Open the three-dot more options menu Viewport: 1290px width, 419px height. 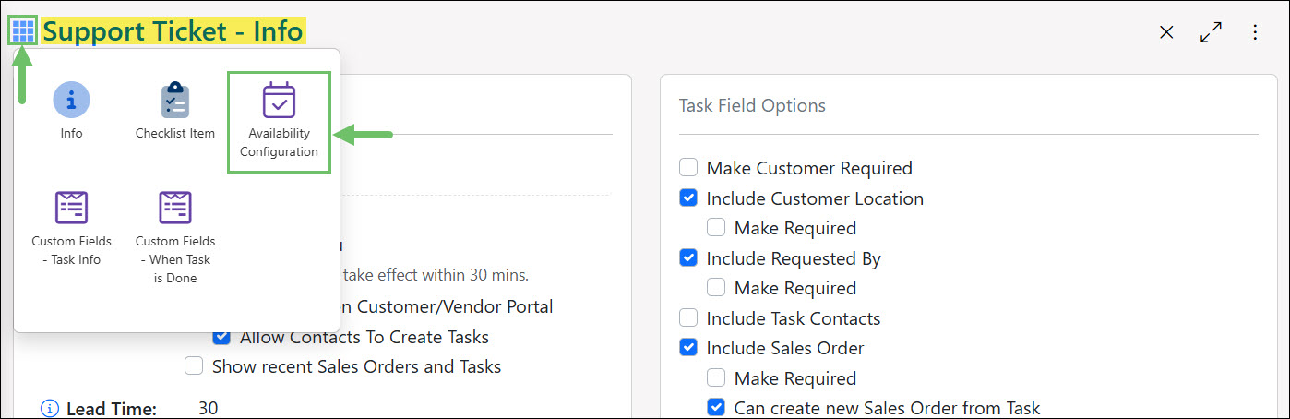point(1255,32)
